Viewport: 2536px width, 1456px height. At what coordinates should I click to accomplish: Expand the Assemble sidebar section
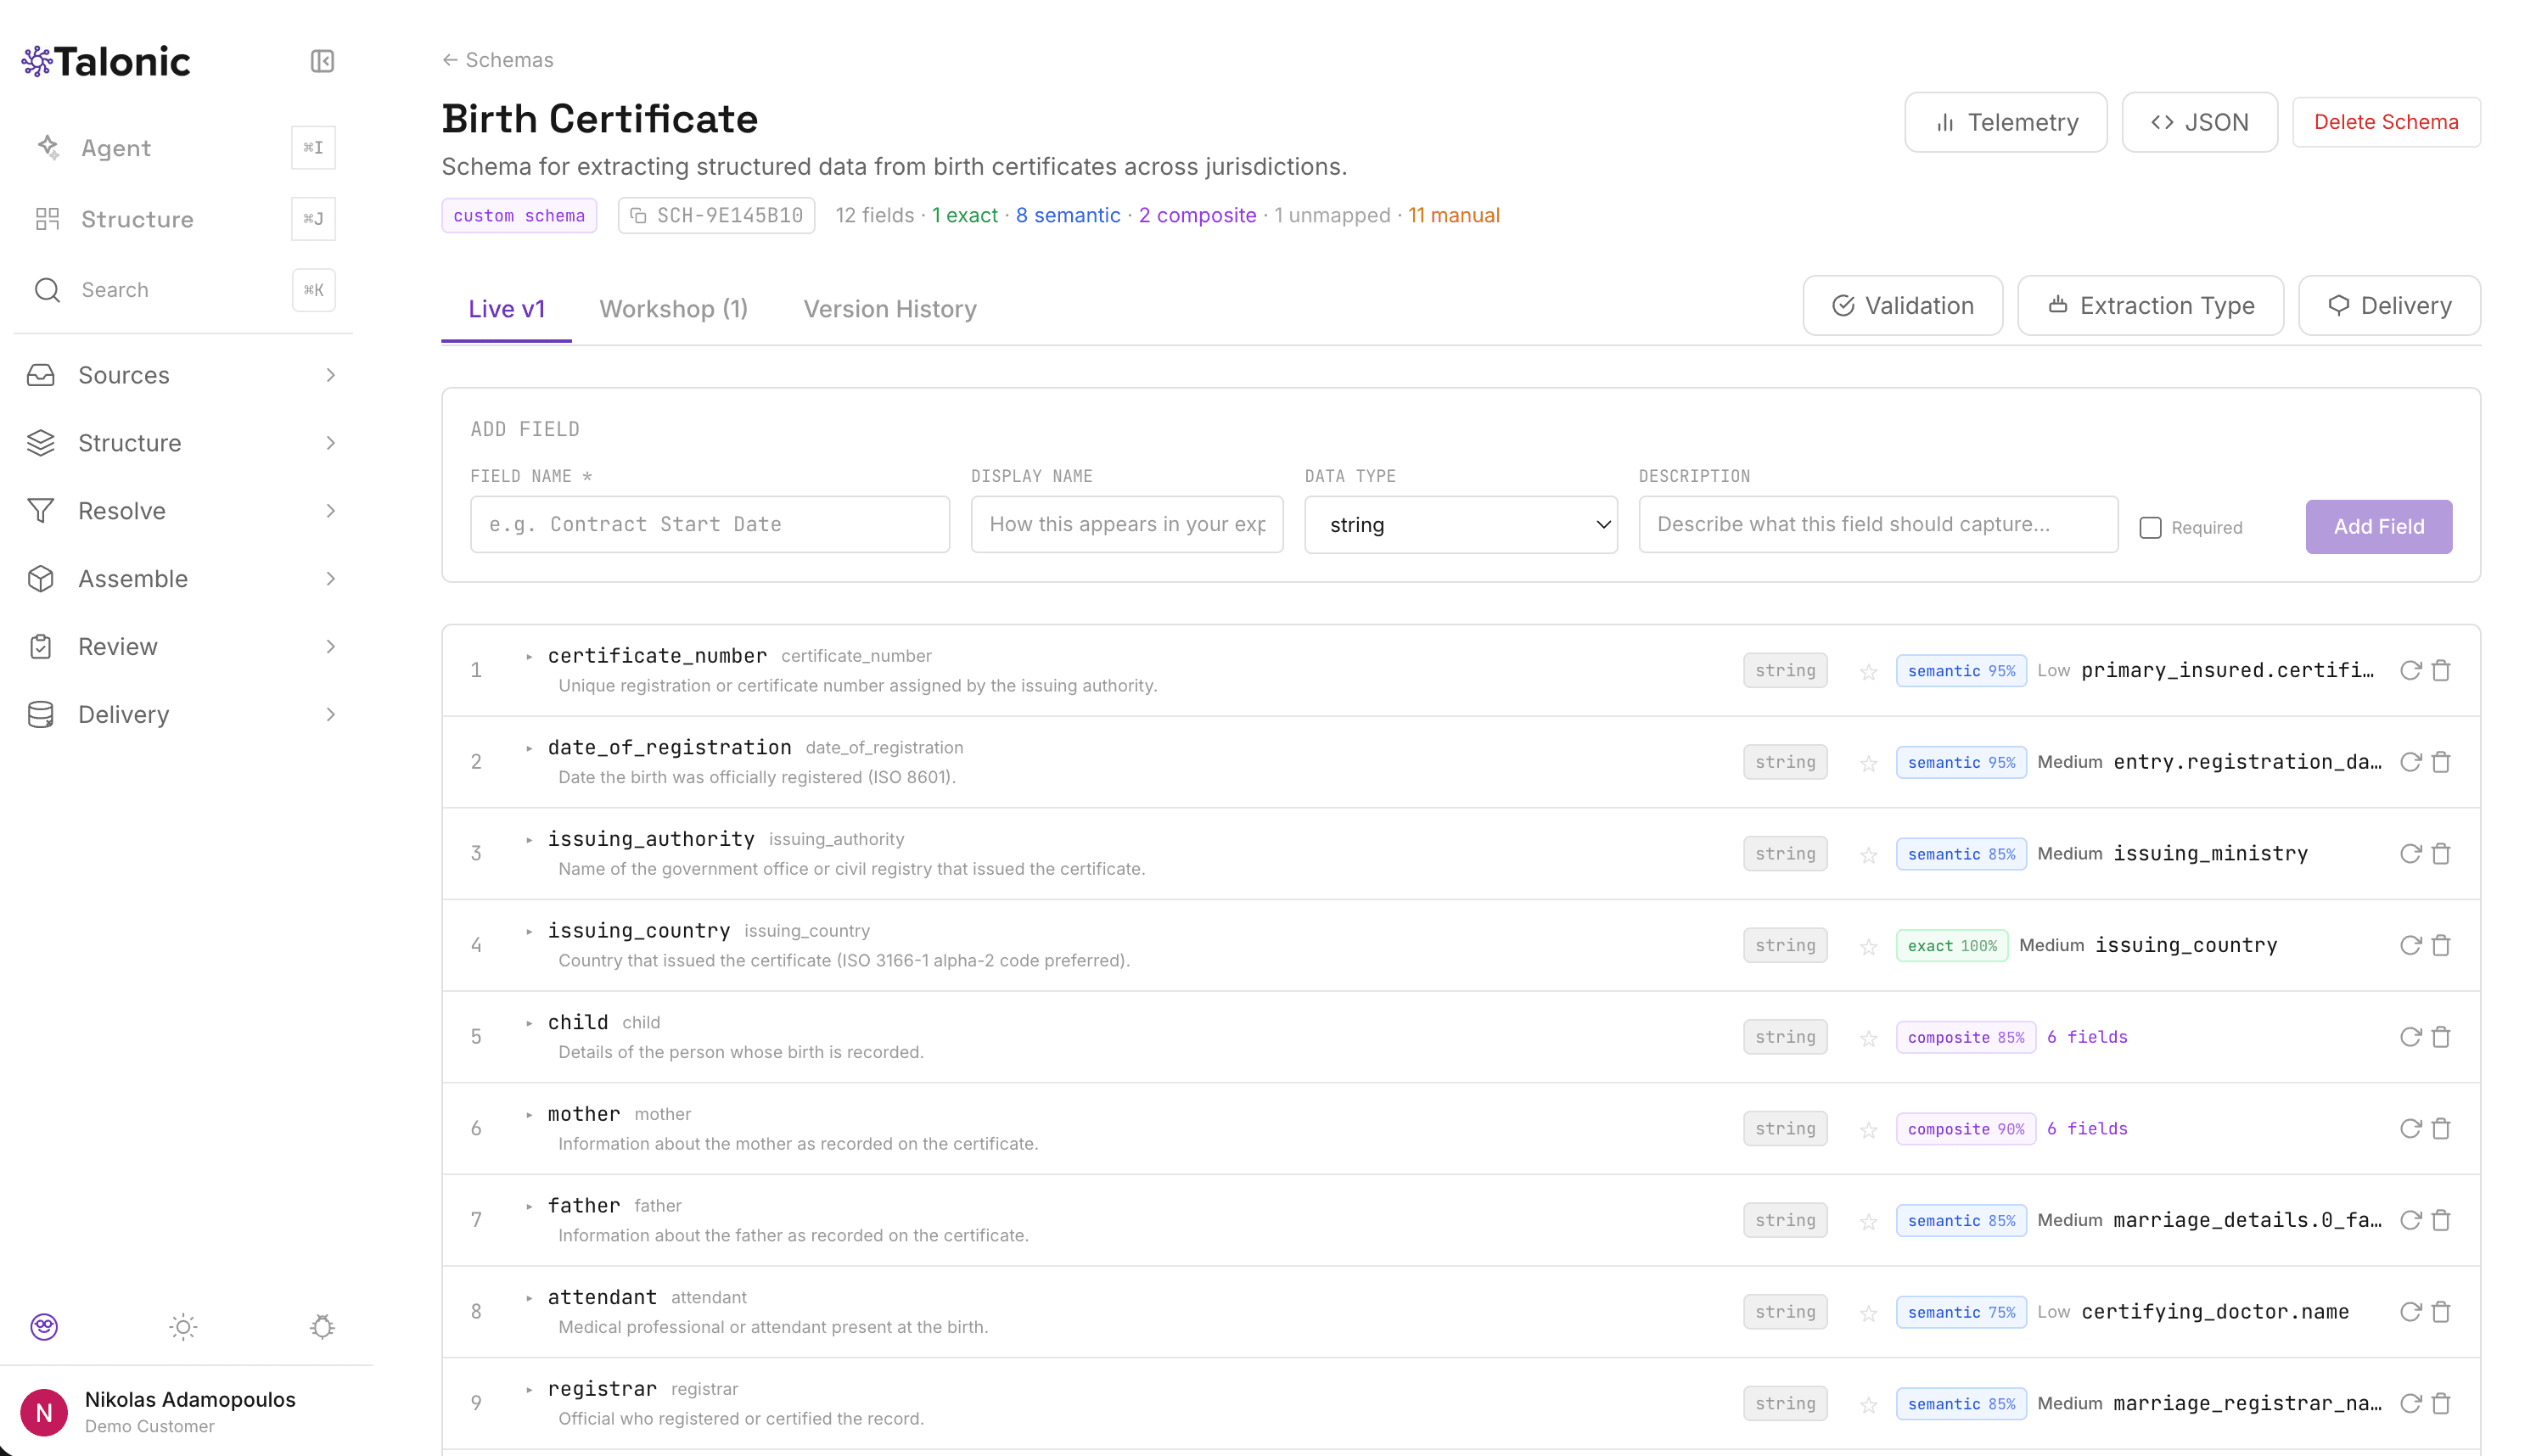tap(183, 579)
